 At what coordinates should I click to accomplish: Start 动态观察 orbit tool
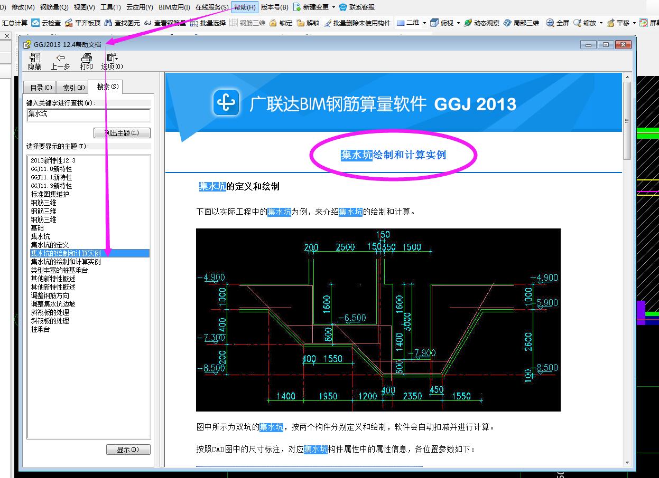pos(481,23)
